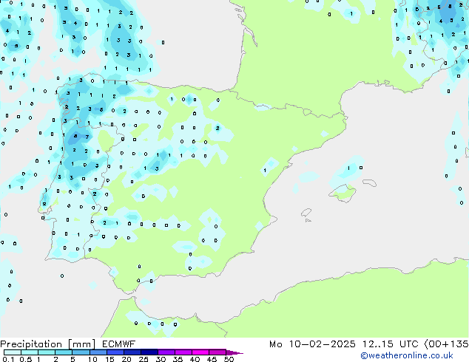Screen dimensions: 469x362
Task: Select the 35–40 mm violet legend box
Action: (183, 352)
